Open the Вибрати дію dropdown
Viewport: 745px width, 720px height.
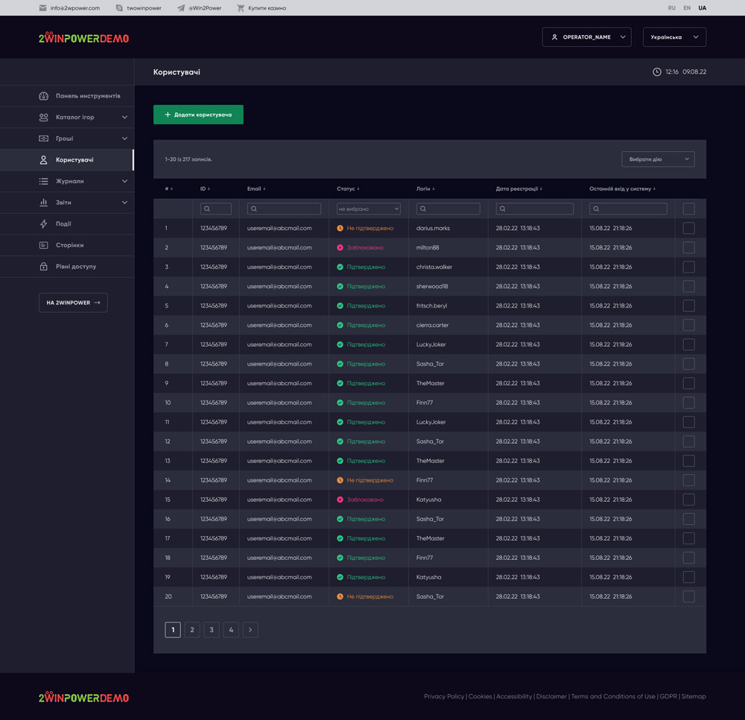(x=658, y=159)
